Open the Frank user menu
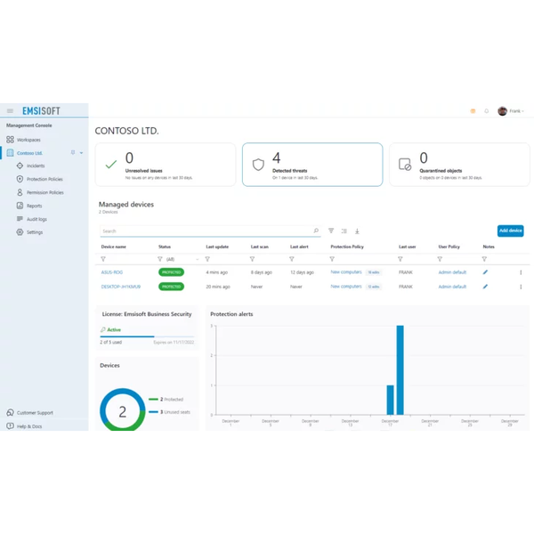The height and width of the screenshot is (534, 534). tap(511, 111)
